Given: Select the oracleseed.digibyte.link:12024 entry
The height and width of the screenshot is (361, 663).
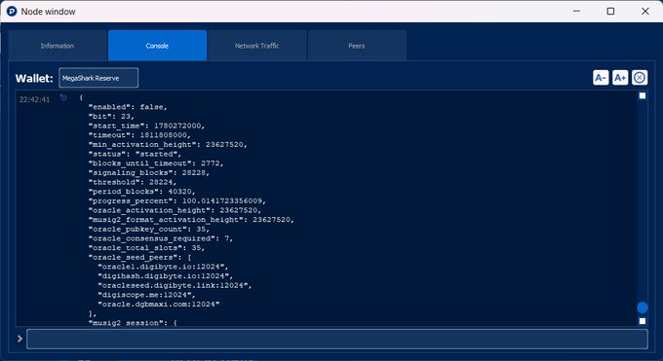Looking at the screenshot, I should coord(175,285).
